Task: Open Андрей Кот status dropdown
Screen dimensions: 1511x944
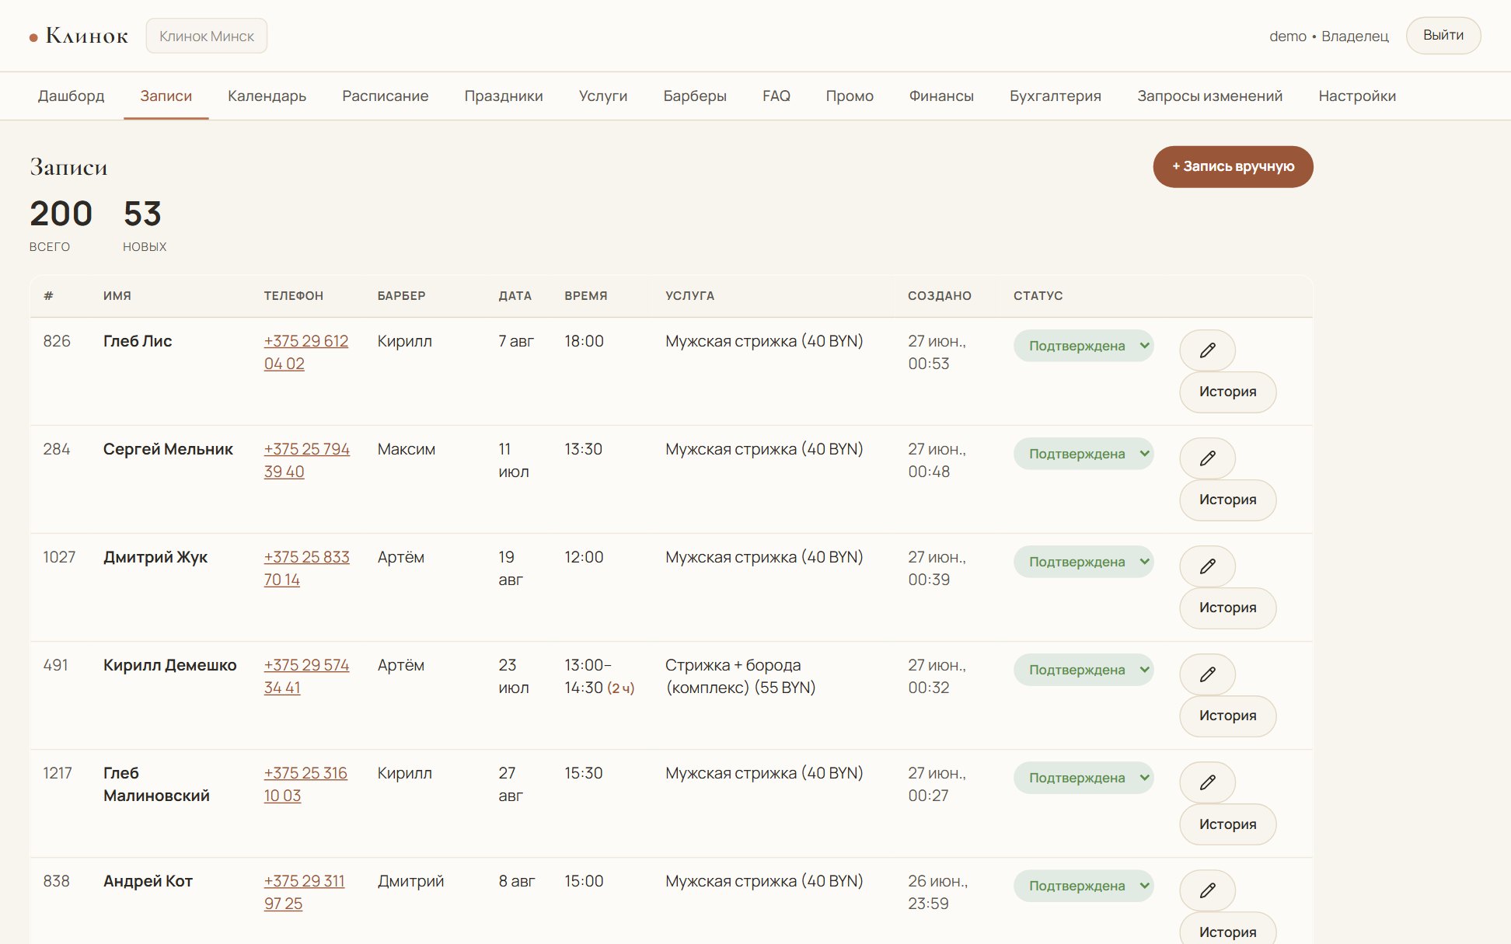Action: point(1084,886)
